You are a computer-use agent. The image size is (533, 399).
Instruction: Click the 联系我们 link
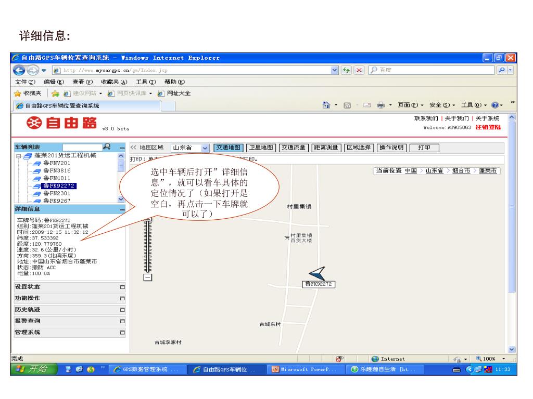coord(426,118)
